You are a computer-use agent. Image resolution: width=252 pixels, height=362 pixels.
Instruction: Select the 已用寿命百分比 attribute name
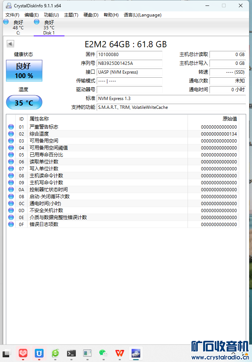(47, 155)
